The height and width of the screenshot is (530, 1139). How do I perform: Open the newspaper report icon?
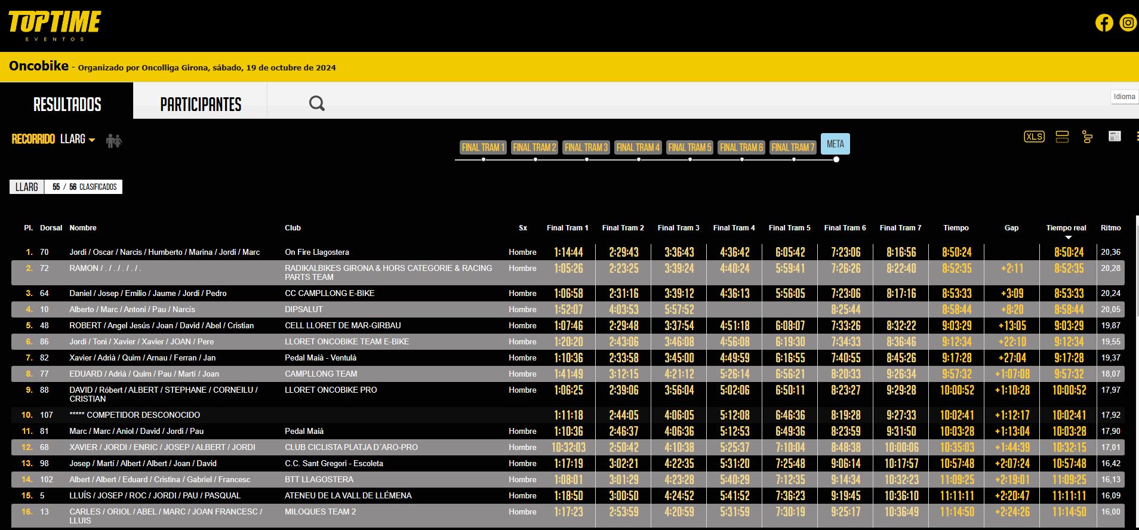(1115, 136)
